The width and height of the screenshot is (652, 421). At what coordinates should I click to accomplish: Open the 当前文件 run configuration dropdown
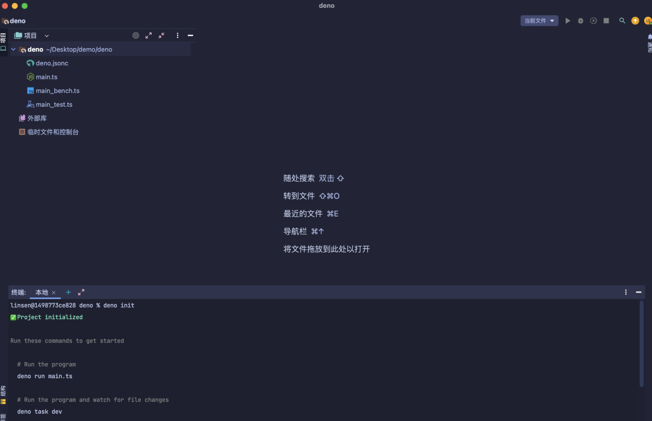point(539,21)
